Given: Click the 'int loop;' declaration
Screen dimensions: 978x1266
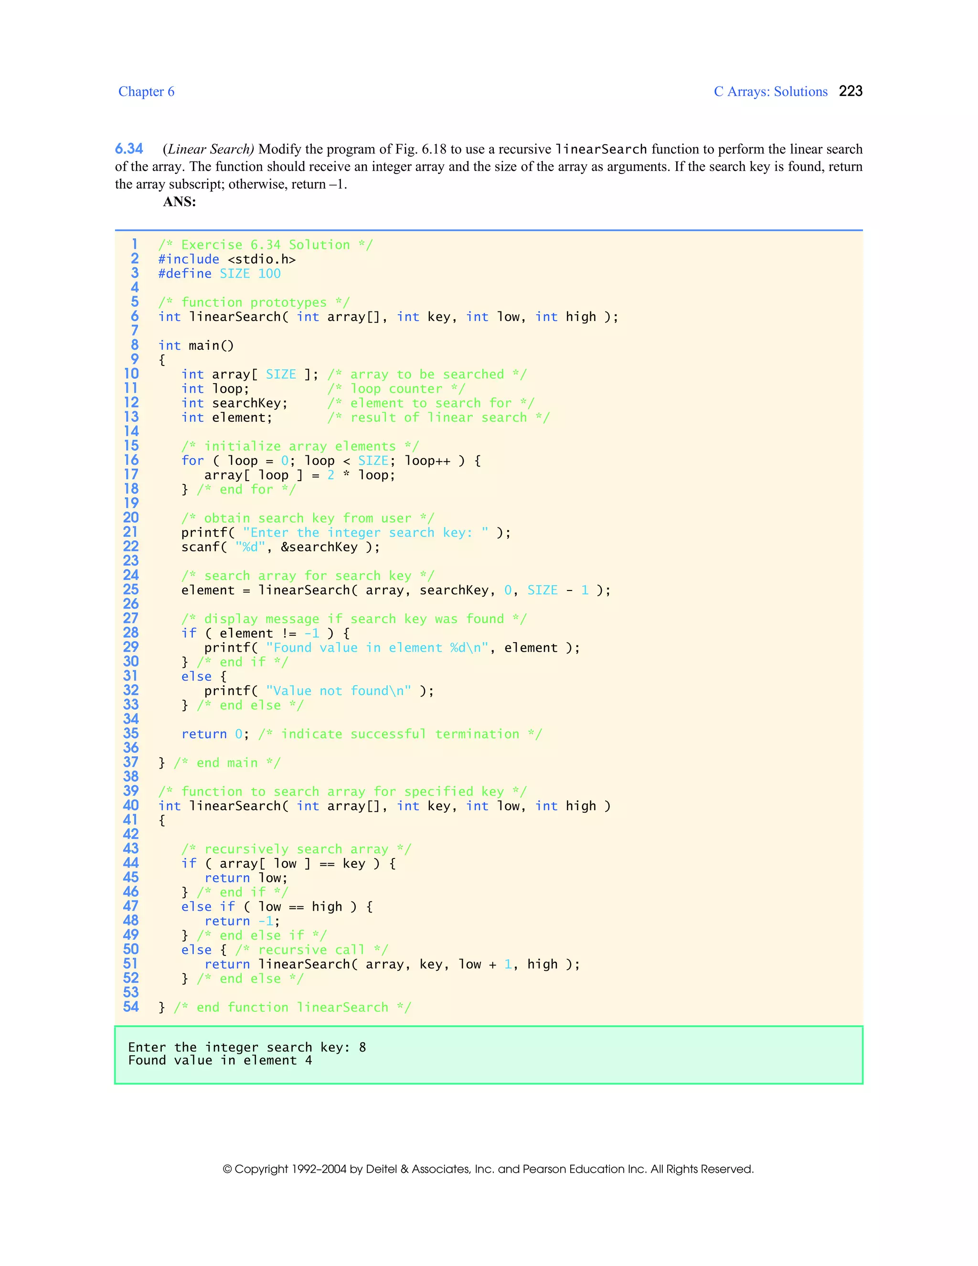Looking at the screenshot, I should click(215, 388).
